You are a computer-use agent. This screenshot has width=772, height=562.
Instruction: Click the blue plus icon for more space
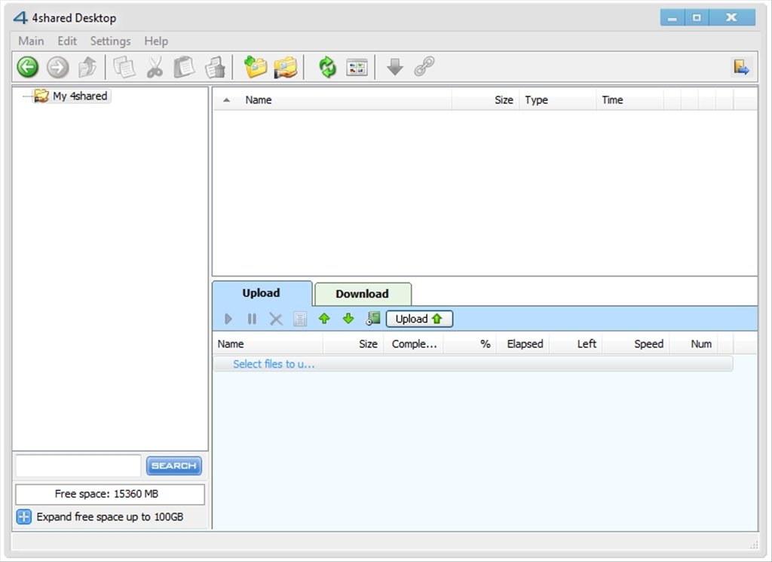(23, 517)
